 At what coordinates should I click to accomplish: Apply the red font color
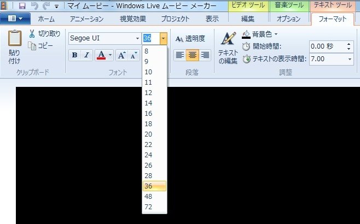tap(101, 55)
